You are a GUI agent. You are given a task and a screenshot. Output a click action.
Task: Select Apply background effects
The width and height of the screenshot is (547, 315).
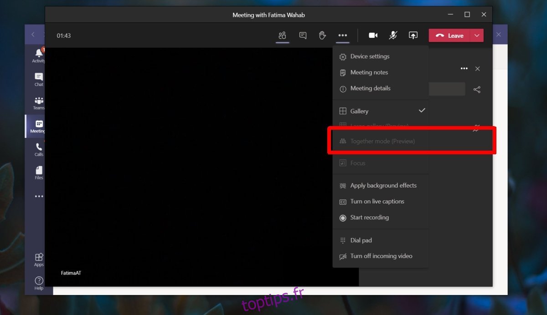[383, 186]
